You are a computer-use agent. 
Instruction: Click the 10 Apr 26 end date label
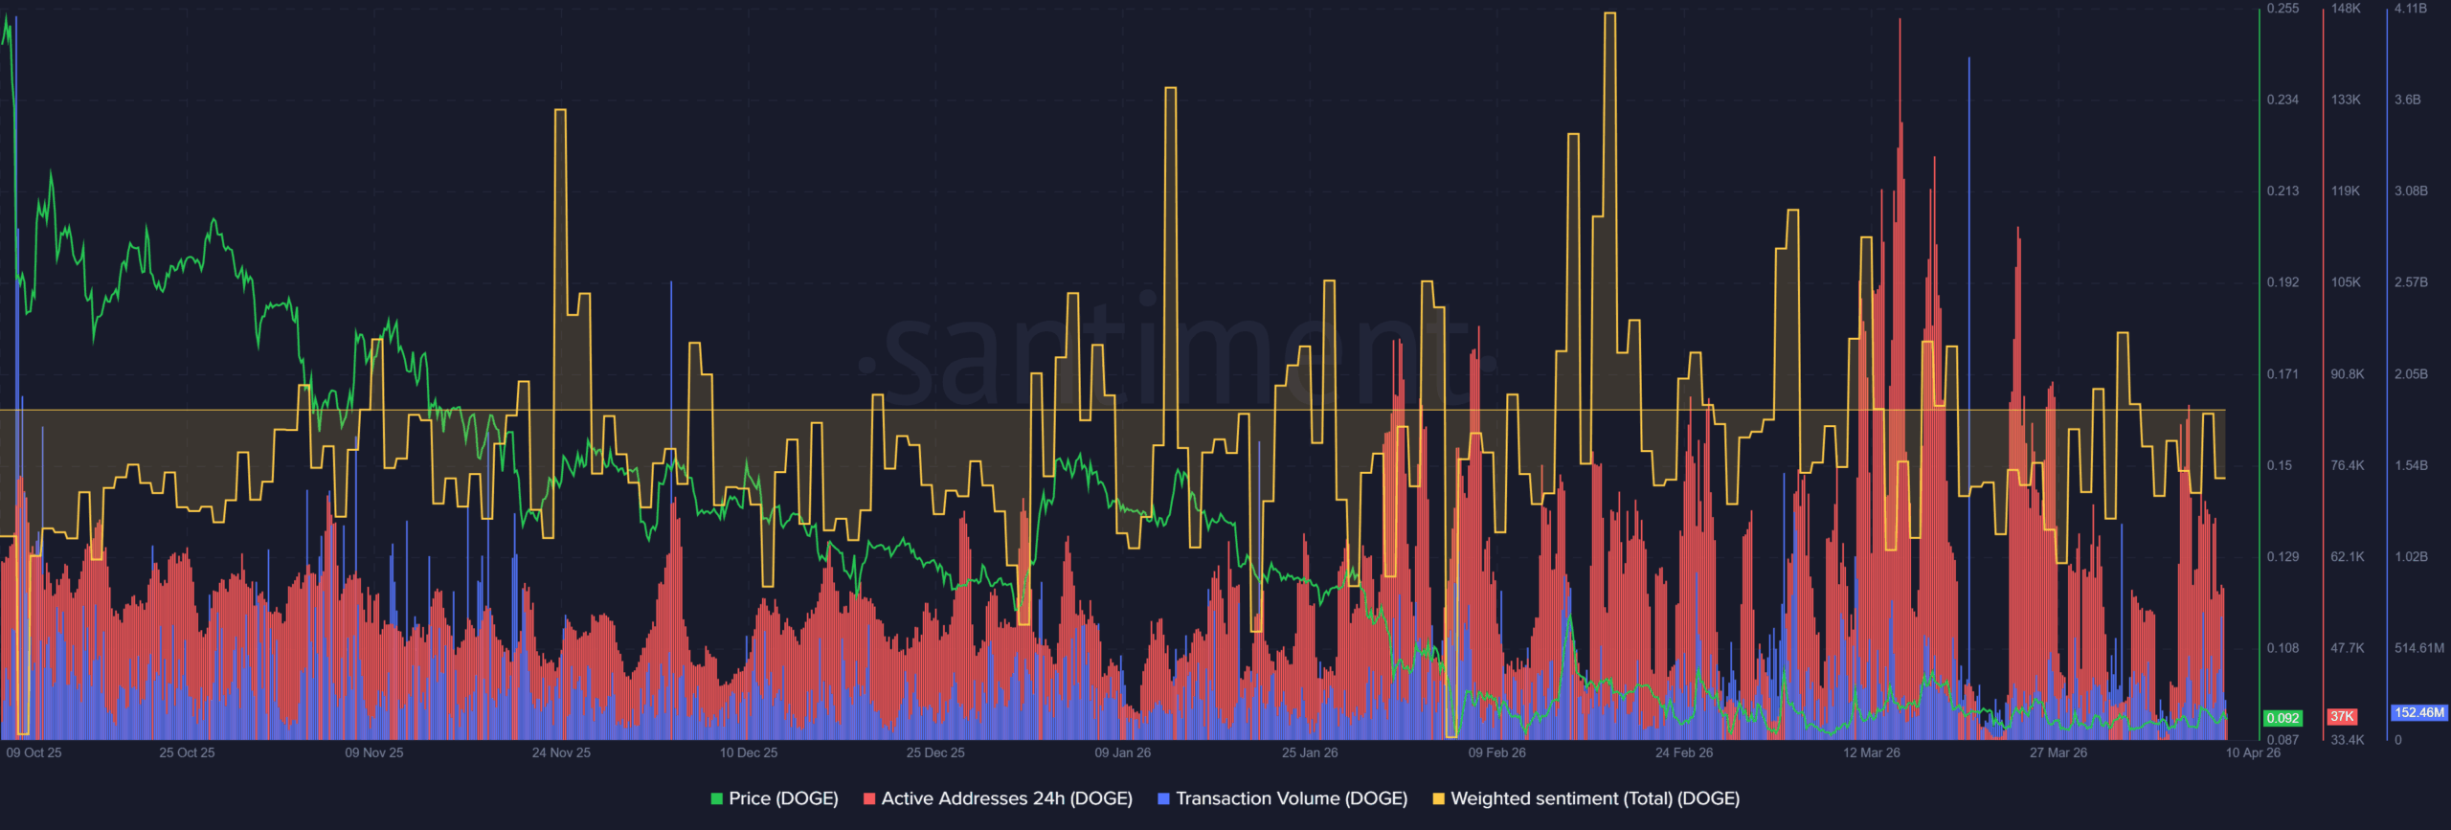2252,752
